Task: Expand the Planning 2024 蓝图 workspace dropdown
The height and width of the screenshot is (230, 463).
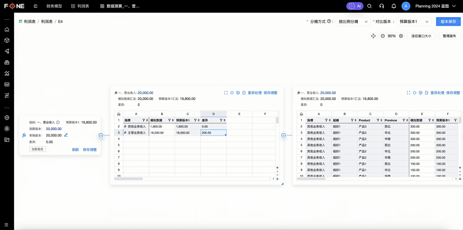Action: pos(436,6)
